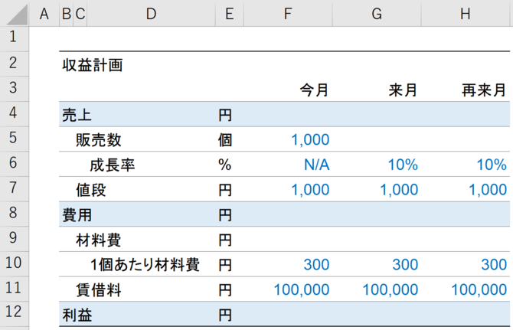
Task: Select column A header
Action: click(x=44, y=14)
